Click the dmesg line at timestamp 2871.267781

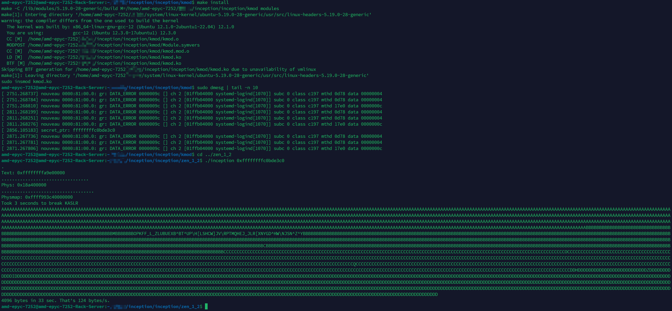pos(192,142)
